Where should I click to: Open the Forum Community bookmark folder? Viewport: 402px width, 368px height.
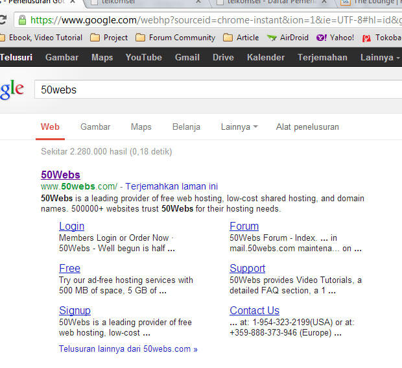[175, 38]
